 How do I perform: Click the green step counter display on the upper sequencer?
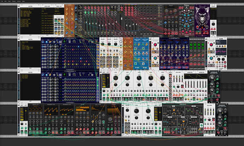pos(64,41)
